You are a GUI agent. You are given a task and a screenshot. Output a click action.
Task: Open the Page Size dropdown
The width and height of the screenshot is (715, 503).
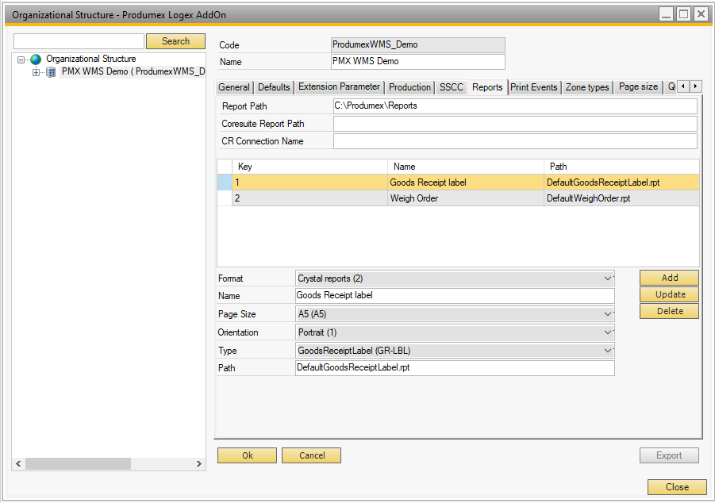(608, 314)
